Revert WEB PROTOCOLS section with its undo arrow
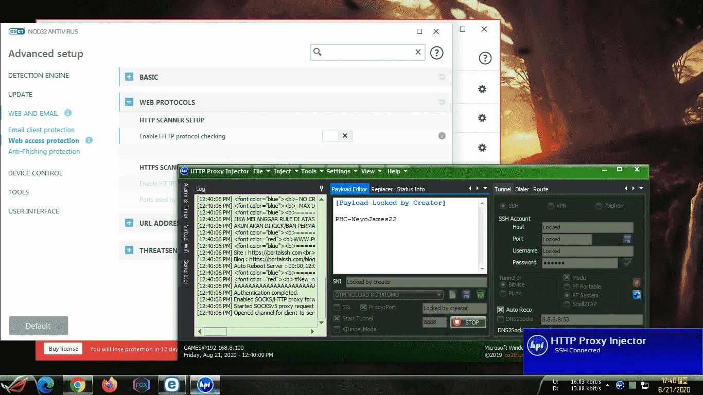The height and width of the screenshot is (395, 703). [x=442, y=102]
